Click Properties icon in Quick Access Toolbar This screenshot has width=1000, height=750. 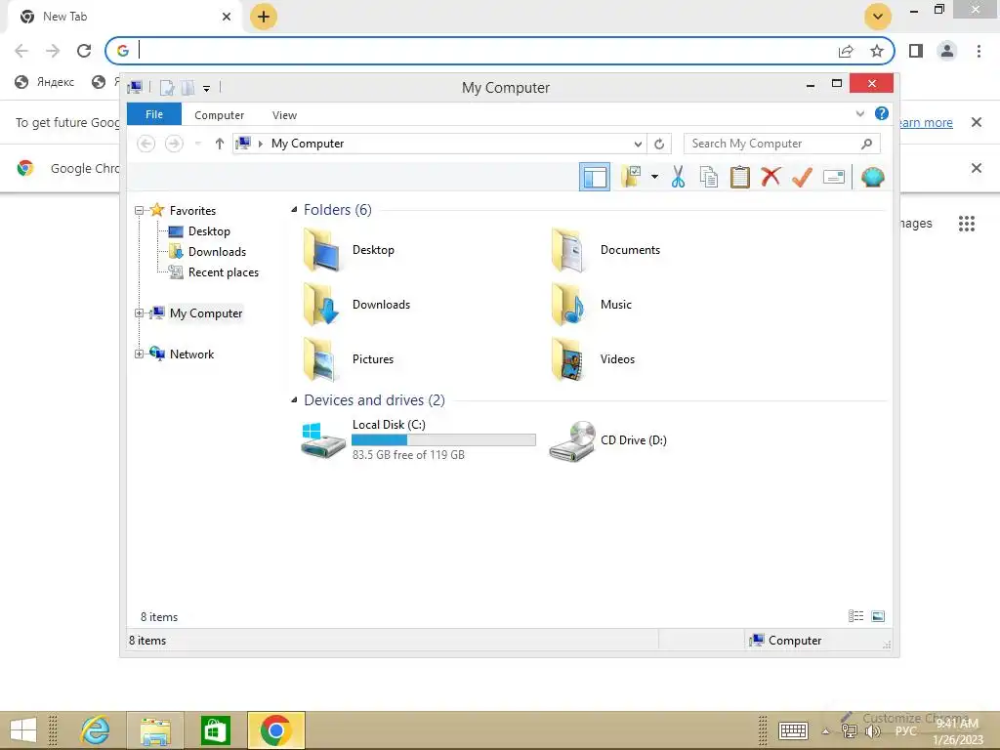(x=166, y=88)
